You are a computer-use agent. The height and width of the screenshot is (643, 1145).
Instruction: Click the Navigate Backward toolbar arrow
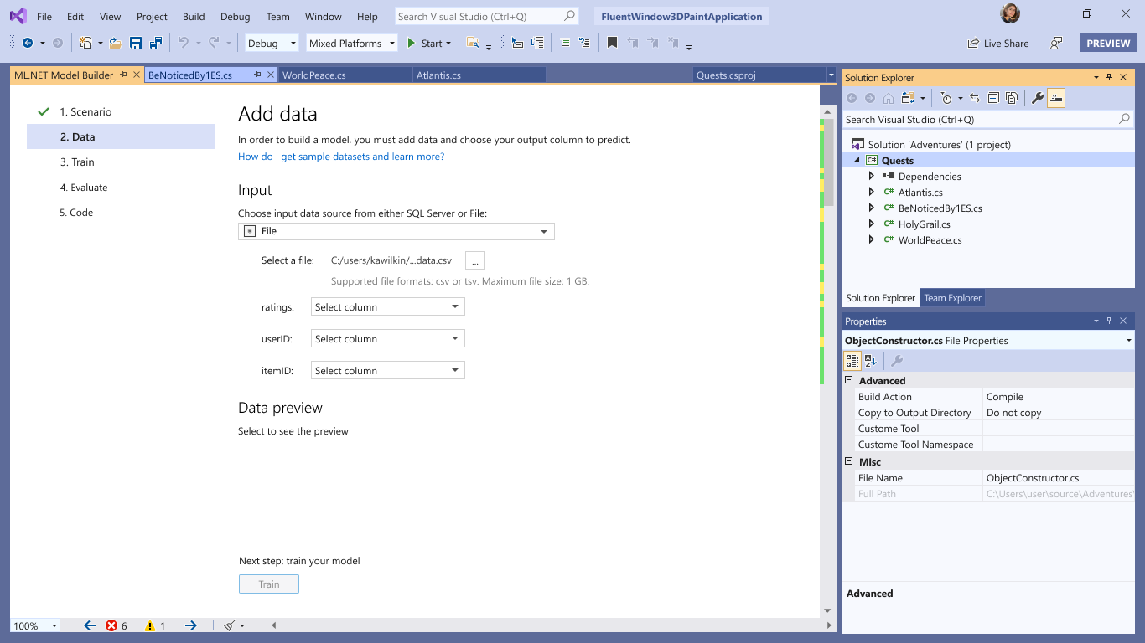coord(28,43)
